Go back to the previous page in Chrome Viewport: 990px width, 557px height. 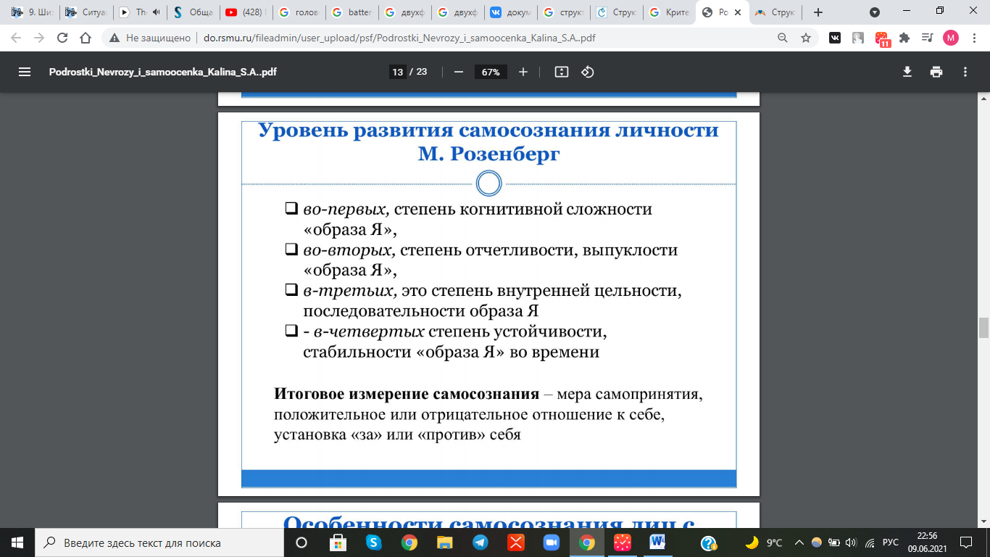pyautogui.click(x=16, y=38)
